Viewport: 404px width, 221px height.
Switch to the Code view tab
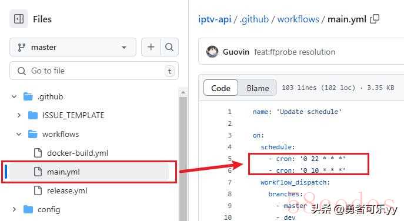(x=221, y=88)
